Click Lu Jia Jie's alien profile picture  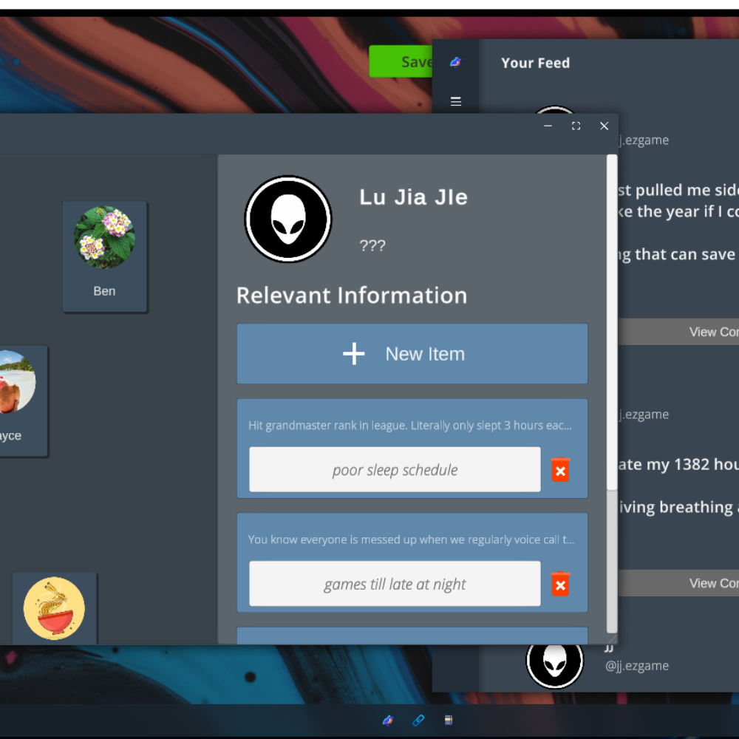pyautogui.click(x=288, y=219)
